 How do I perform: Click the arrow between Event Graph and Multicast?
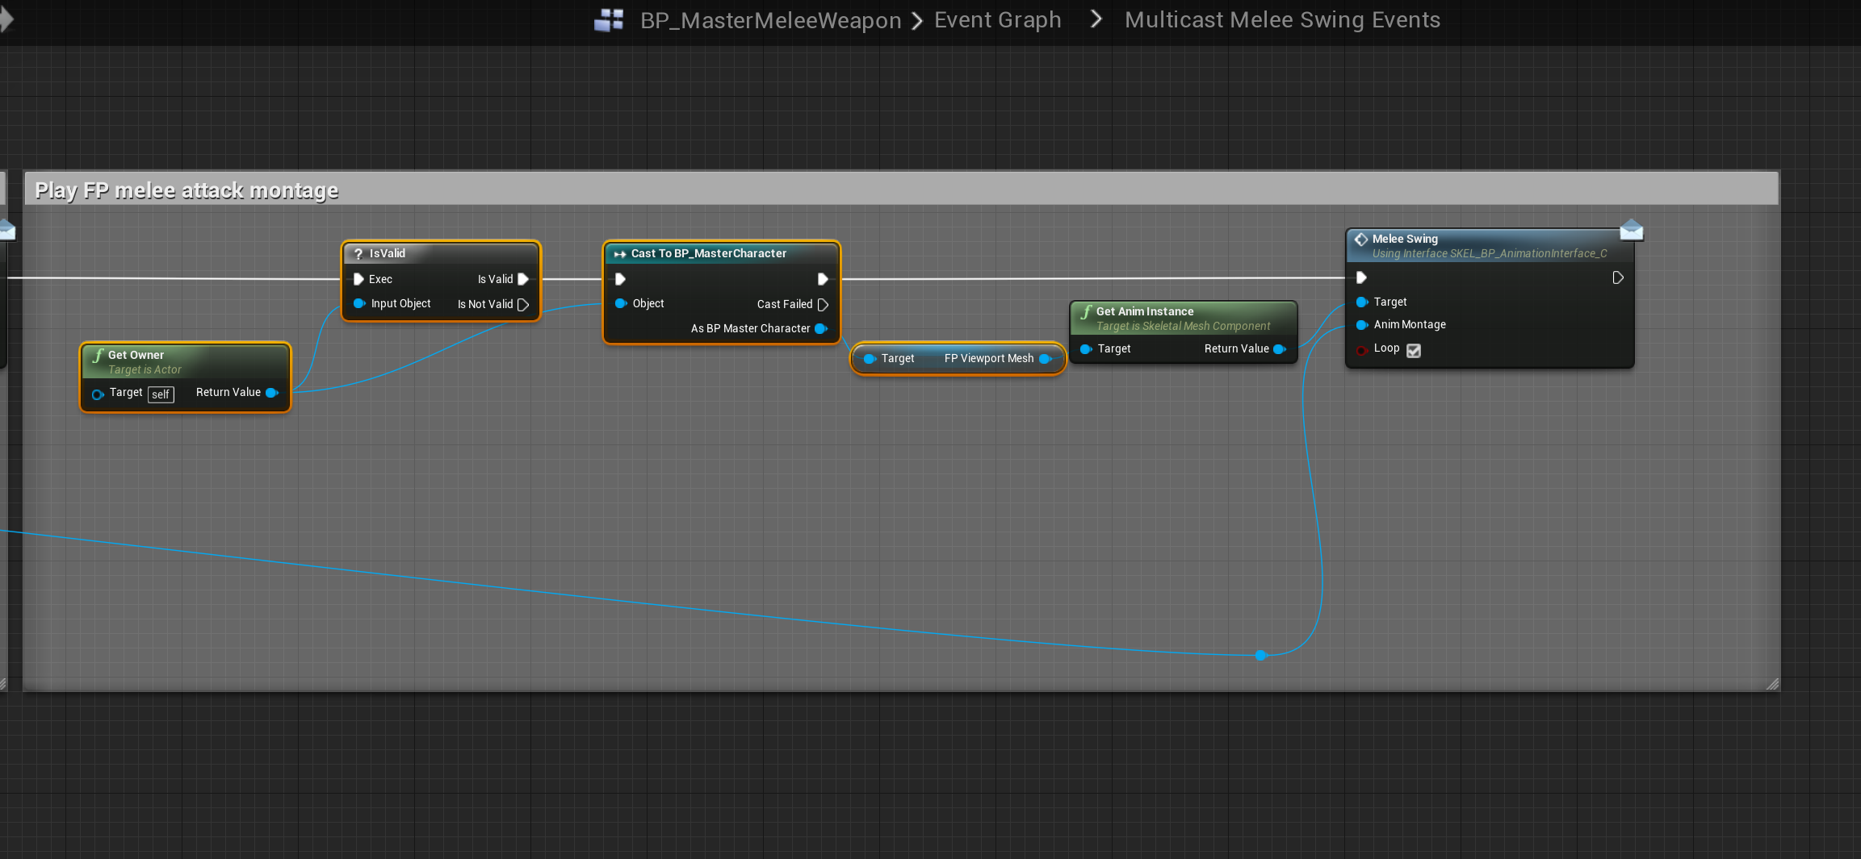[x=1096, y=19]
